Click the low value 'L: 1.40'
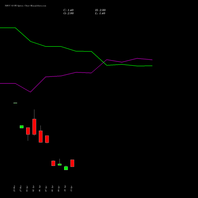The image size is (198, 198). pos(100,13)
